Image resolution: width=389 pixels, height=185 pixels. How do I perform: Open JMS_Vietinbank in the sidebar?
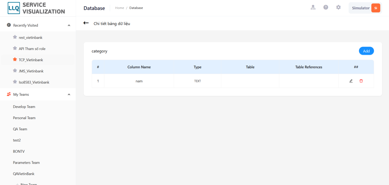click(31, 71)
